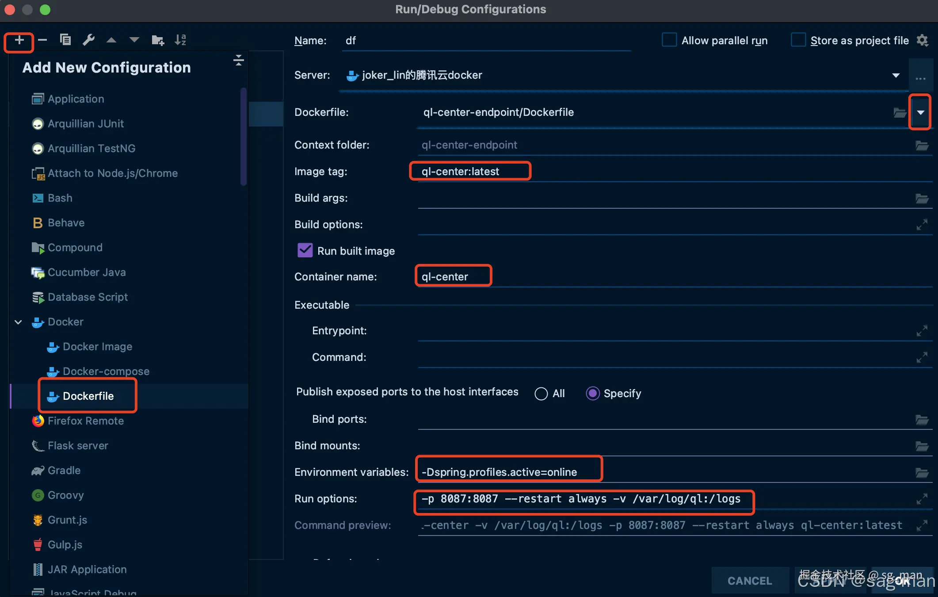
Task: Uncheck Run built image checkbox
Action: click(x=305, y=251)
